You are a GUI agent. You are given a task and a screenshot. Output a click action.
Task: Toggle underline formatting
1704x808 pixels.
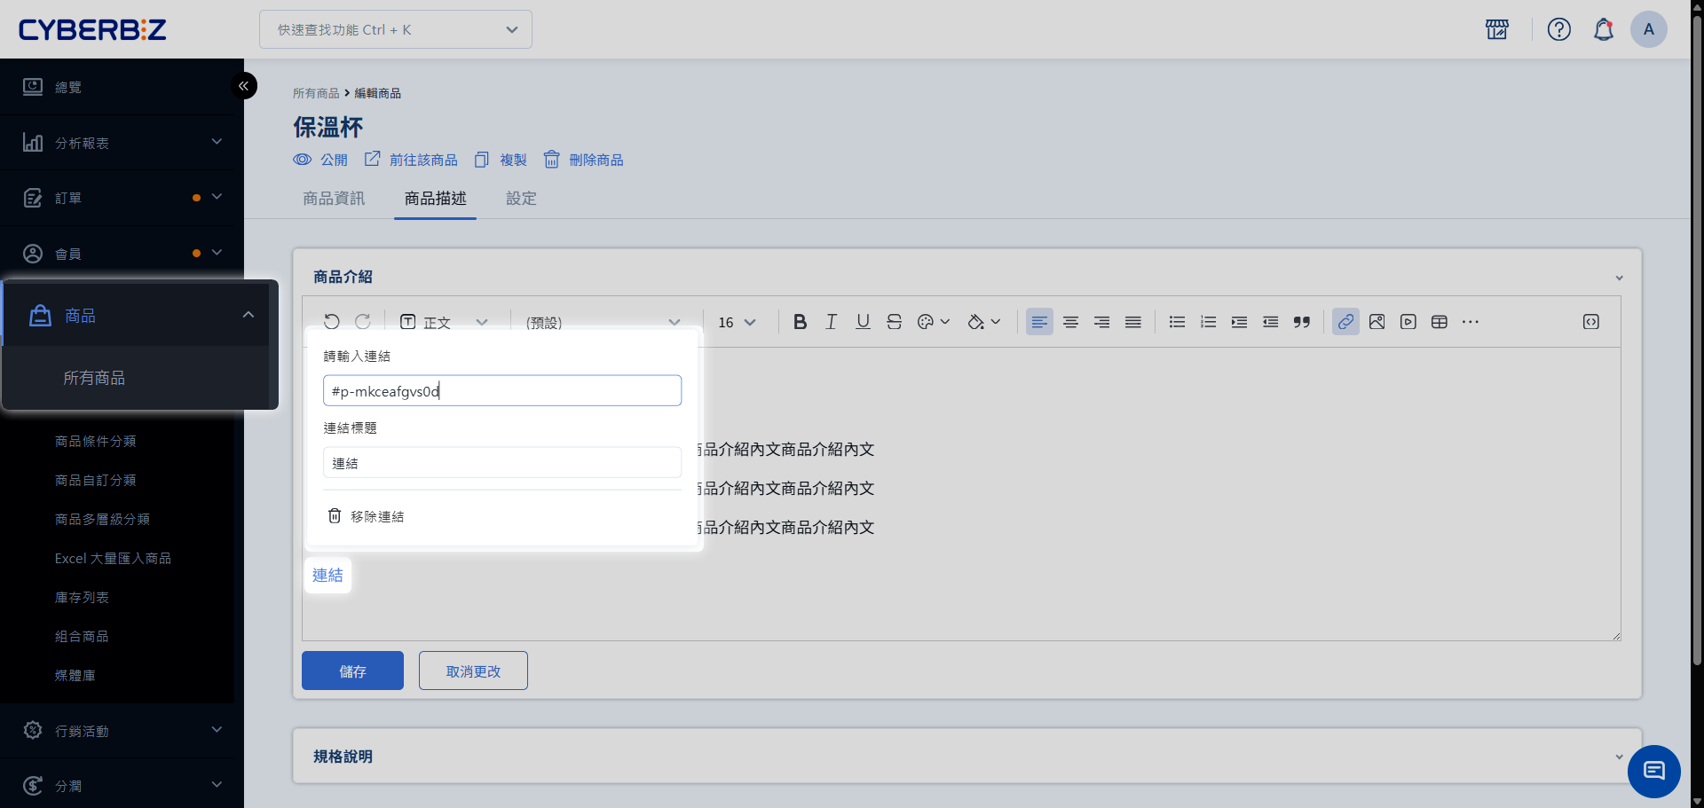863,322
